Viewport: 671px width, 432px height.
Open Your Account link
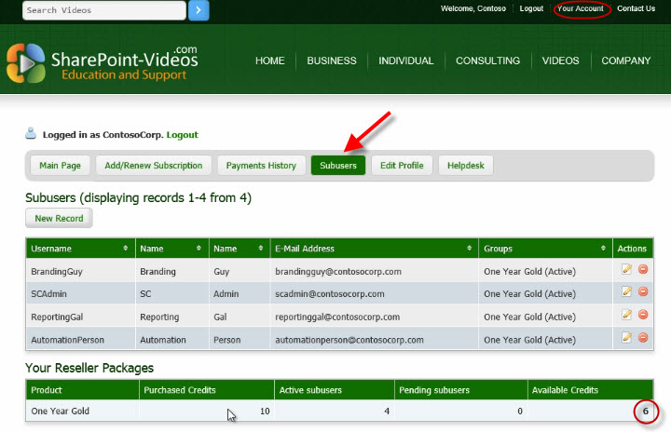(581, 8)
